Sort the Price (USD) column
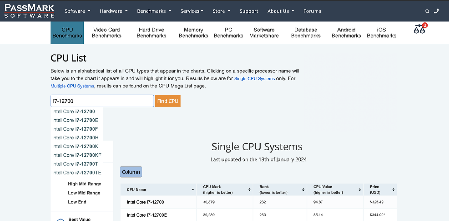This screenshot has width=450, height=222. [x=394, y=190]
